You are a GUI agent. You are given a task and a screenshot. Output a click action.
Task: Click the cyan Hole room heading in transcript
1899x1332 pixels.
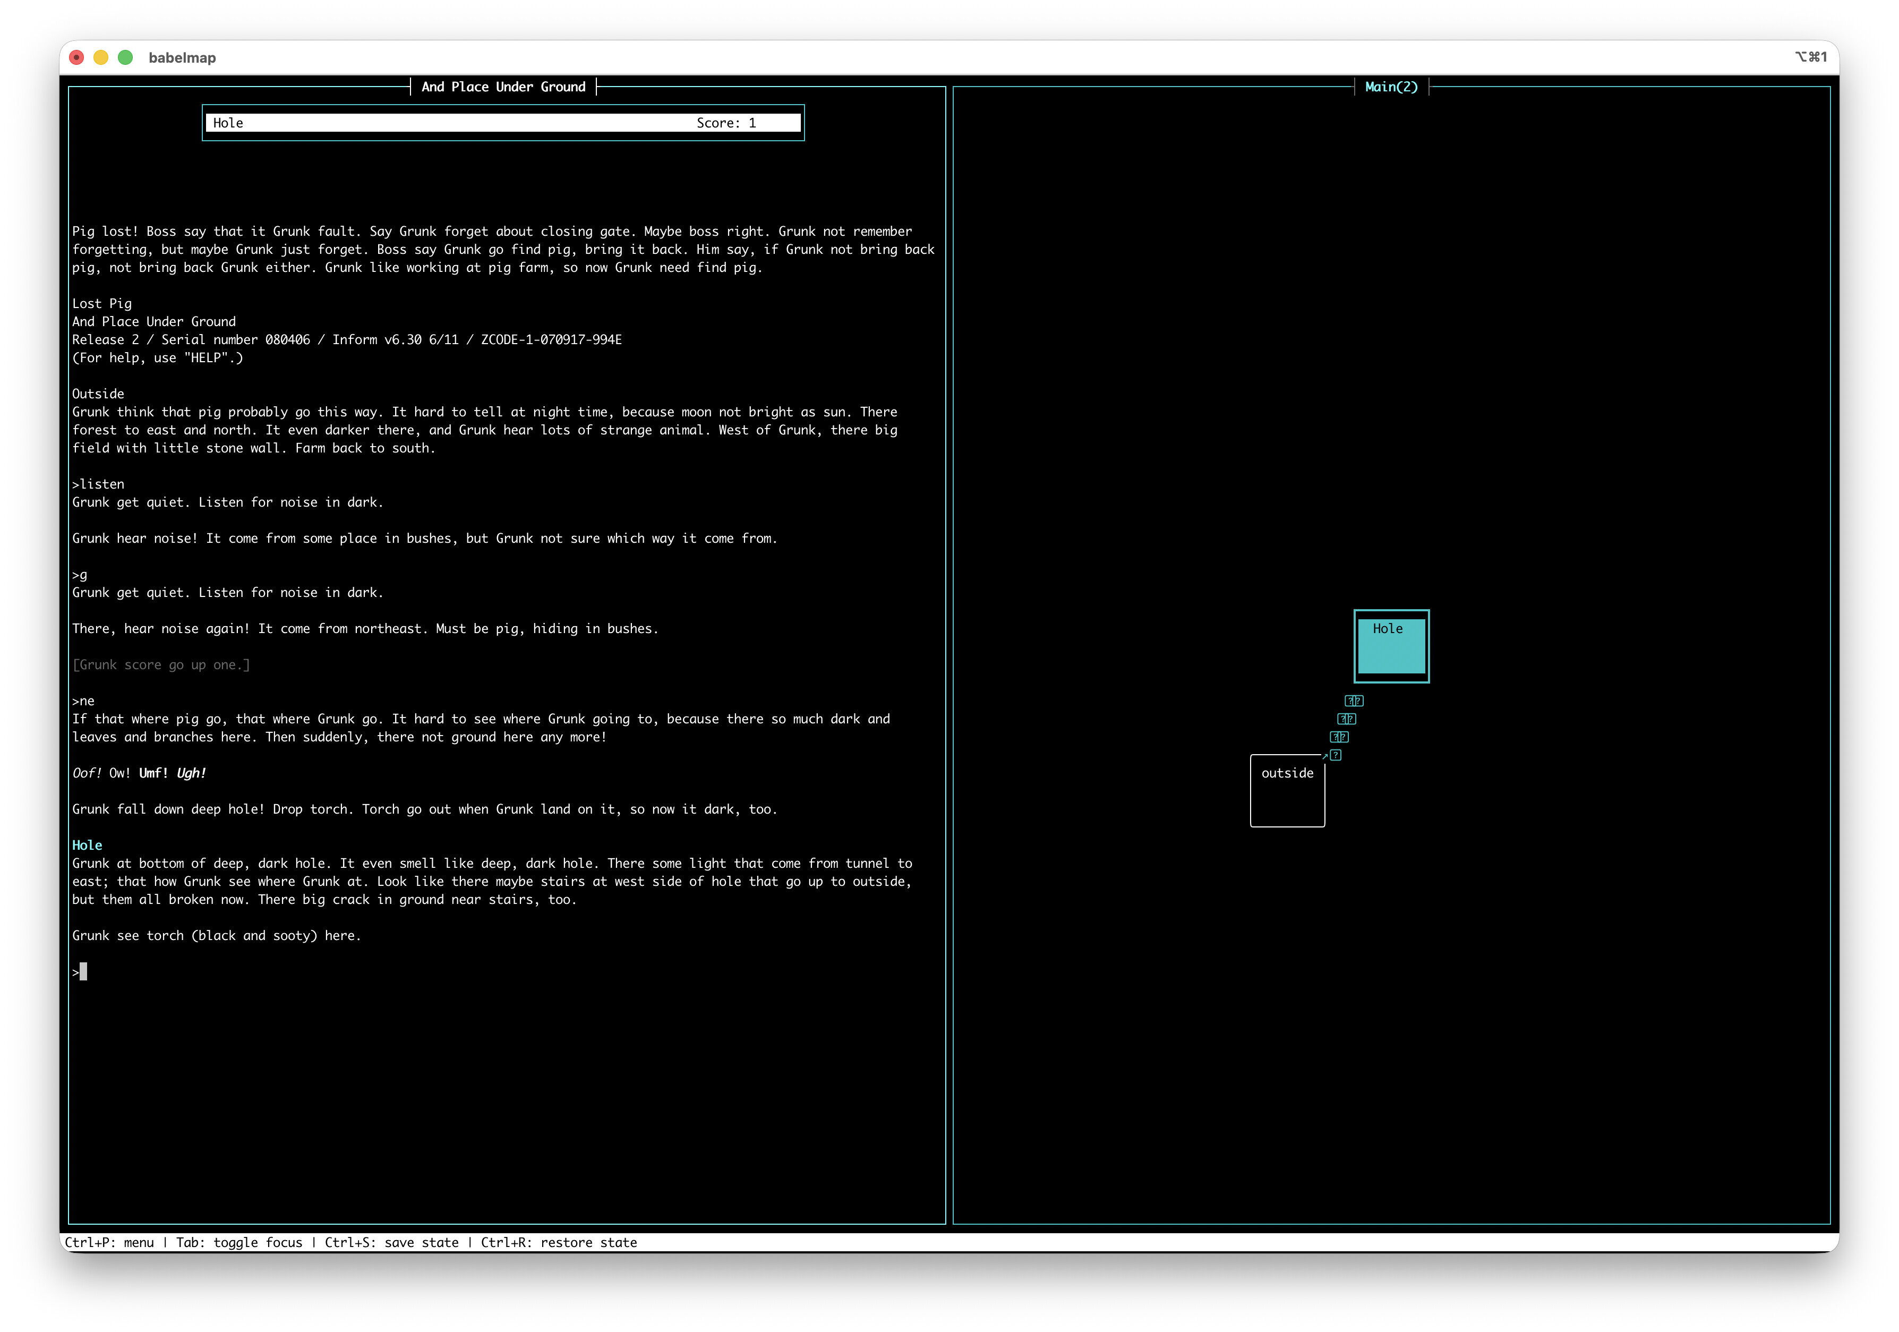87,846
